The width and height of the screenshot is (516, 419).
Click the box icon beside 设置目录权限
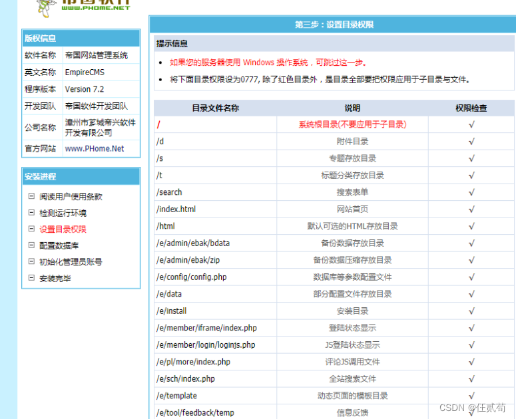[31, 229]
